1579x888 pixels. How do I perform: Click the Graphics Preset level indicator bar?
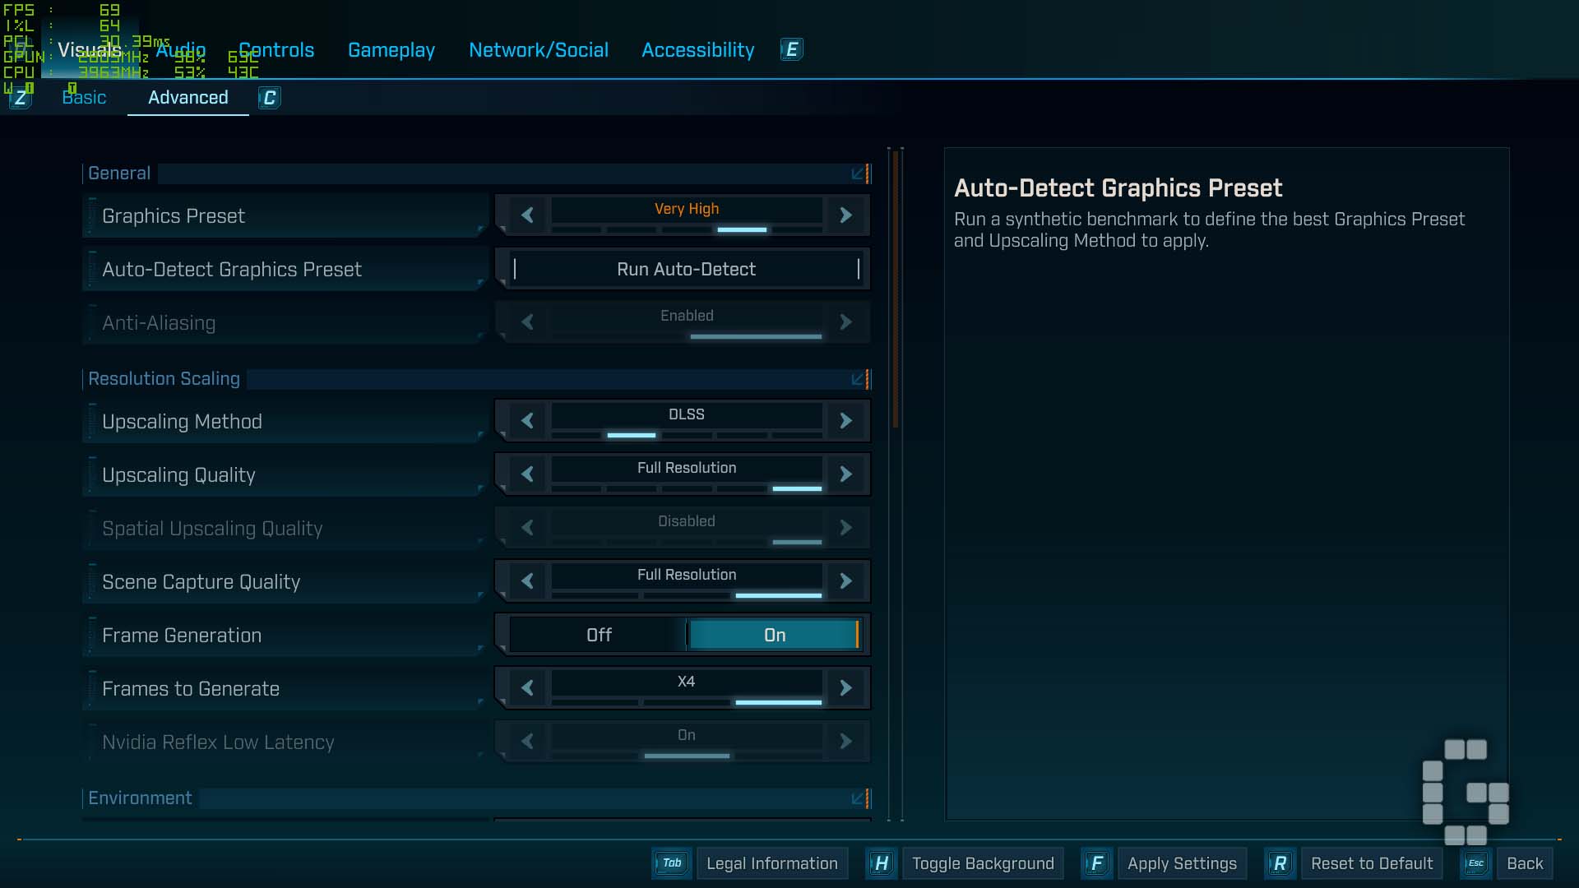(687, 229)
